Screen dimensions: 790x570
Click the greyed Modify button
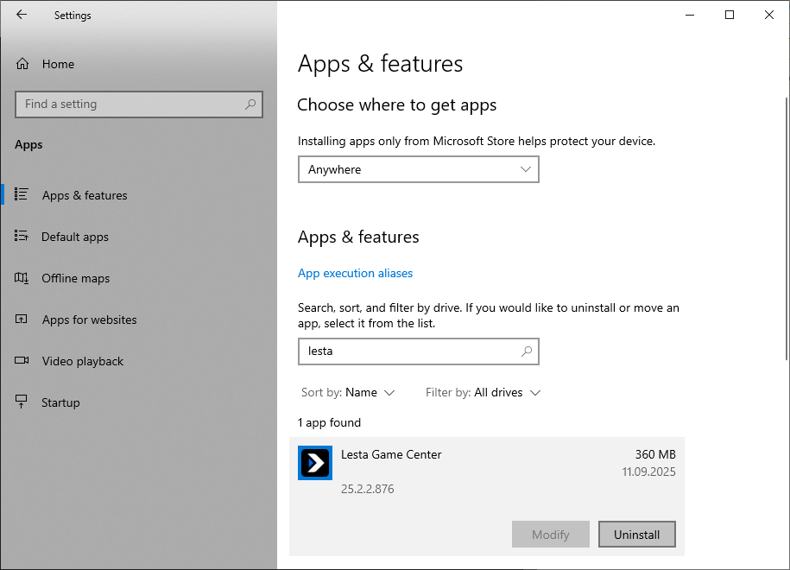(x=551, y=535)
